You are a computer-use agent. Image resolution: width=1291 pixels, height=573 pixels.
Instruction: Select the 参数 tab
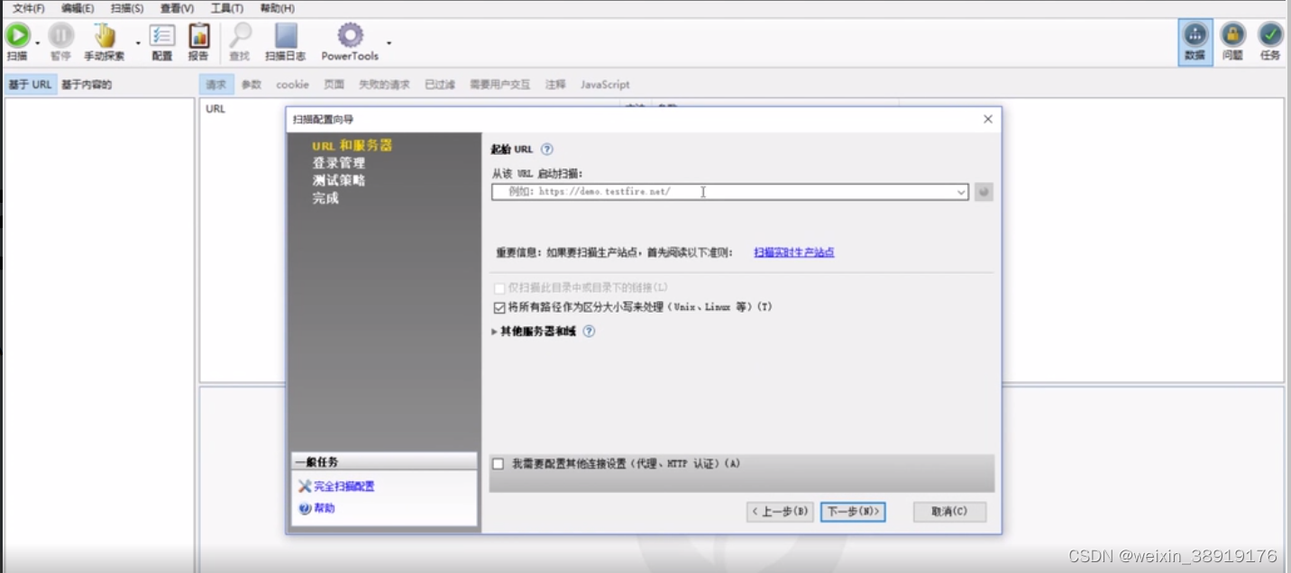(251, 85)
